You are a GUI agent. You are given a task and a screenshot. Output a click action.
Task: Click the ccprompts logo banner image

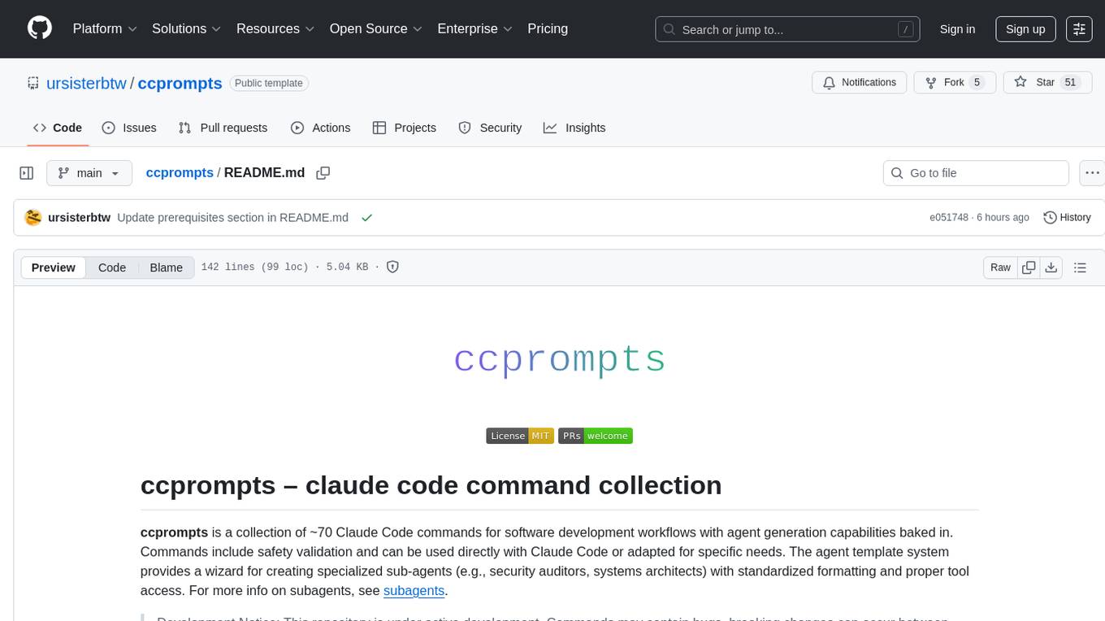pos(559,359)
